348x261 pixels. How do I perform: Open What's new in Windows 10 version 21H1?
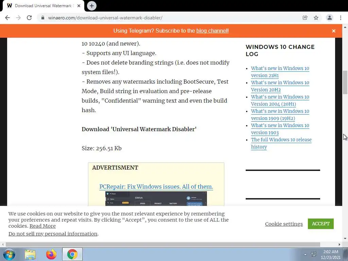(x=280, y=72)
